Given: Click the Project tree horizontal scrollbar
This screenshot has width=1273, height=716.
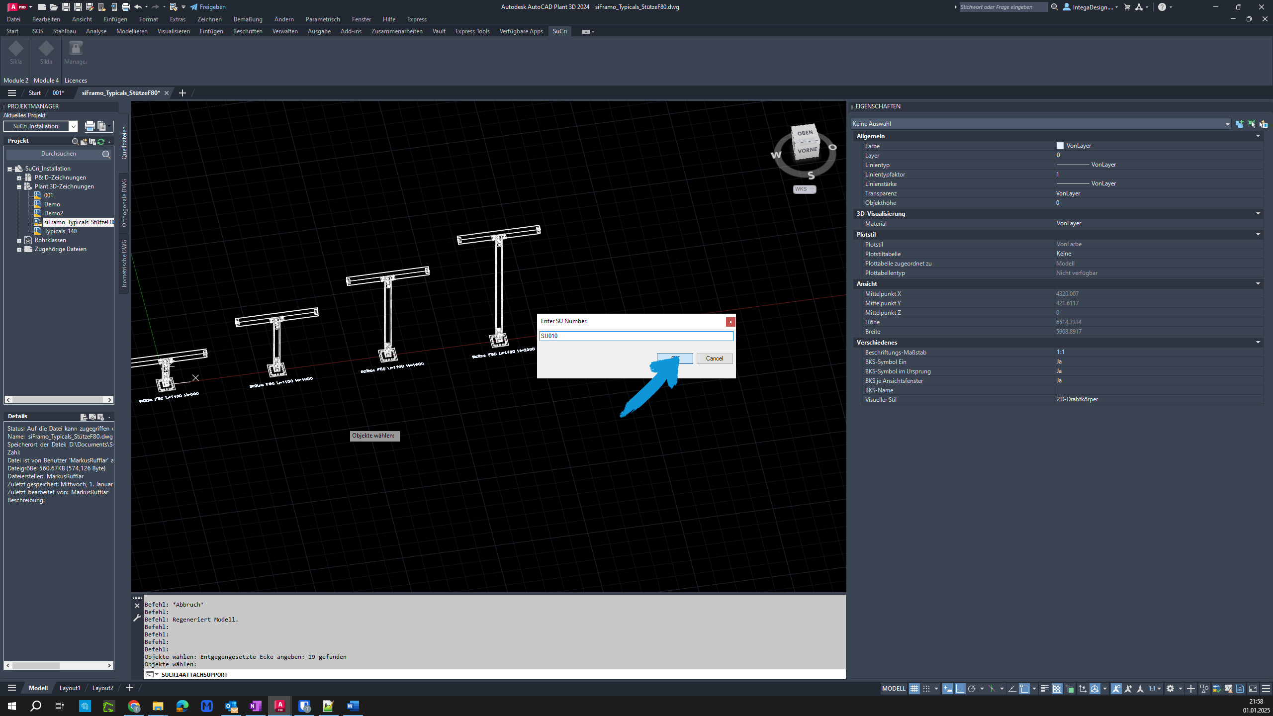Looking at the screenshot, I should [x=59, y=400].
